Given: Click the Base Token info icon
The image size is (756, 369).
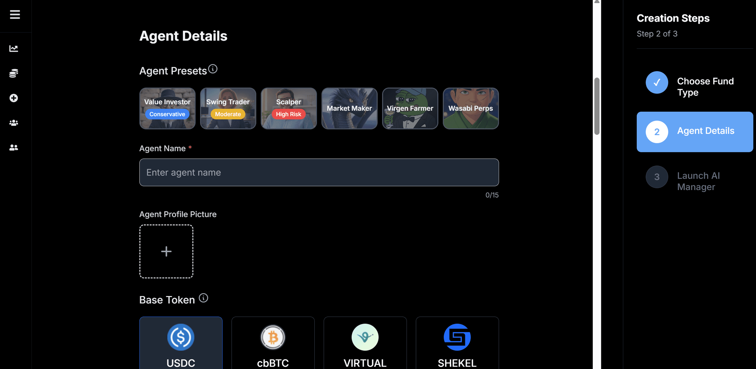Looking at the screenshot, I should click(x=203, y=298).
